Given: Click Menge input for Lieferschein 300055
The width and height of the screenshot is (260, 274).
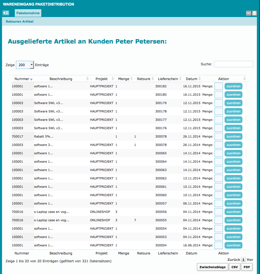Looking at the screenshot, I should pyautogui.click(x=218, y=220).
